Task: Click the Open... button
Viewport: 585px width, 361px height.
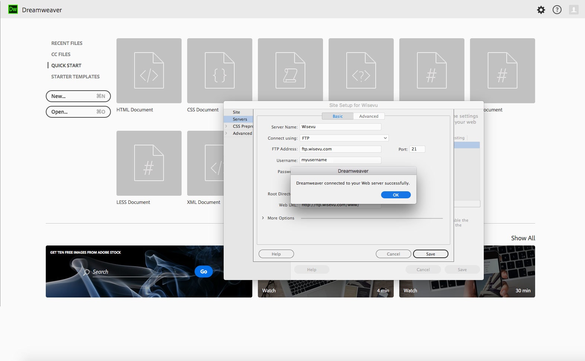Action: [x=78, y=112]
